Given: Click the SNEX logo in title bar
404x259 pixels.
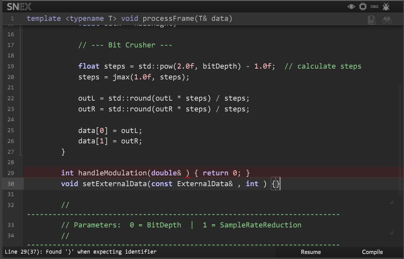Looking at the screenshot, I should coord(19,7).
